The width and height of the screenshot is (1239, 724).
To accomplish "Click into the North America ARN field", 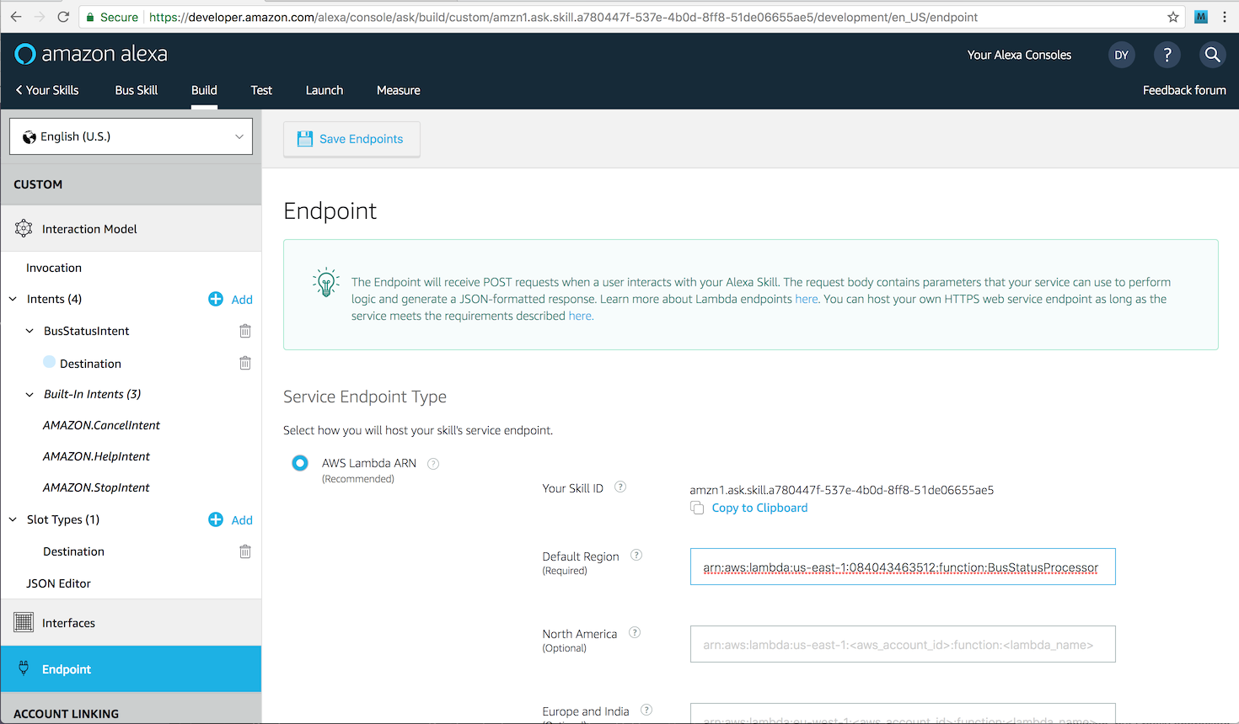I will tap(903, 644).
